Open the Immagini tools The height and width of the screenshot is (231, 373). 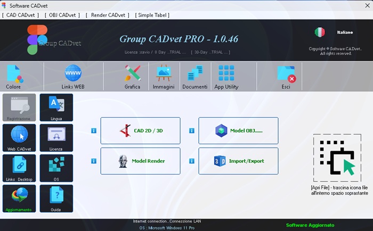coord(164,77)
